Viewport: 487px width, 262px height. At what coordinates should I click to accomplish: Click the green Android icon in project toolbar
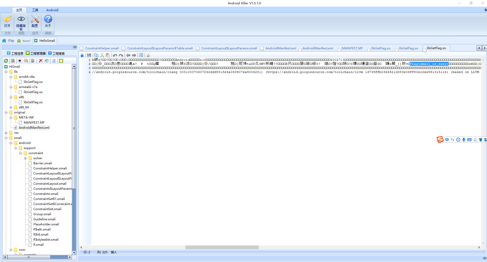click(x=61, y=61)
